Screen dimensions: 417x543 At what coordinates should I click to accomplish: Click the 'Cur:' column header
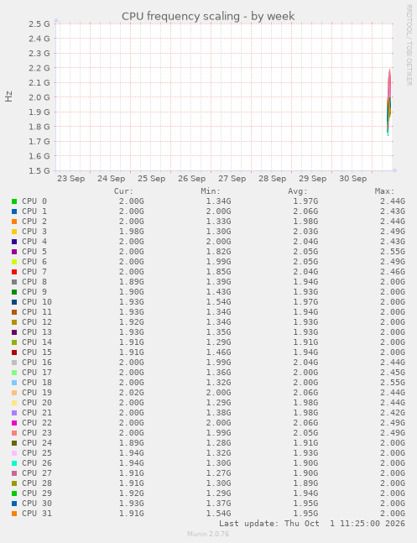123,191
